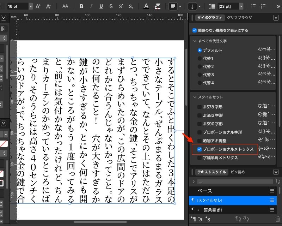Click the numbered list icon
282x226 pixels.
(x=263, y=6)
